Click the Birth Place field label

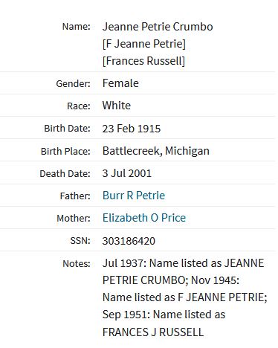[x=65, y=151]
